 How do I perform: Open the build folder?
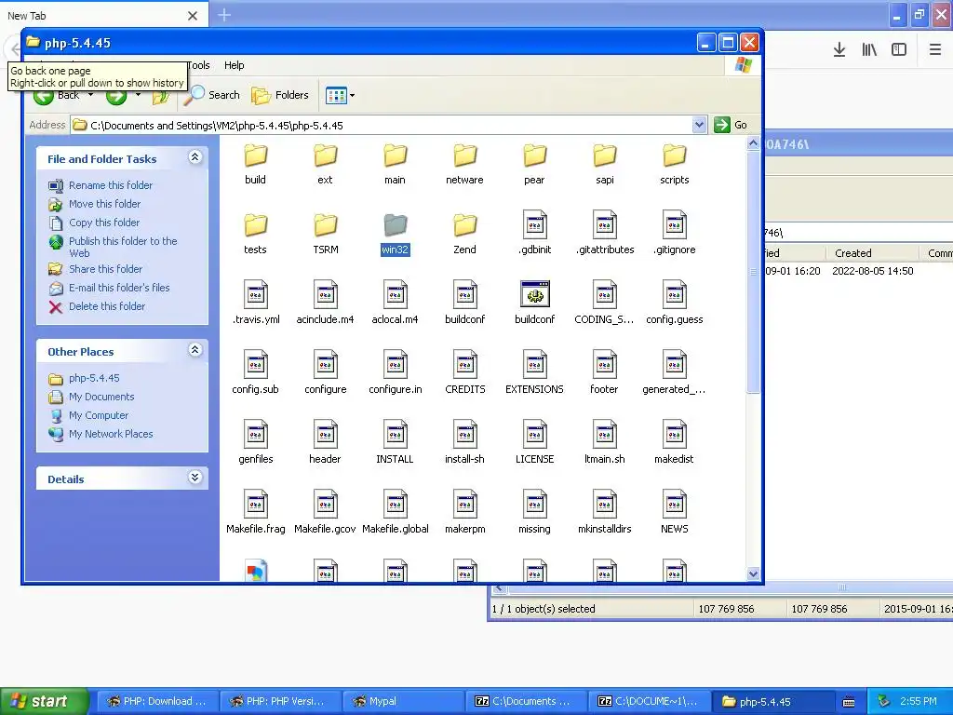255,164
